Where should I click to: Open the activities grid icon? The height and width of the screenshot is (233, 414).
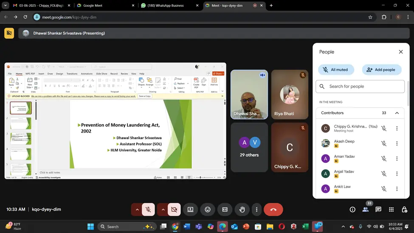[391, 210]
